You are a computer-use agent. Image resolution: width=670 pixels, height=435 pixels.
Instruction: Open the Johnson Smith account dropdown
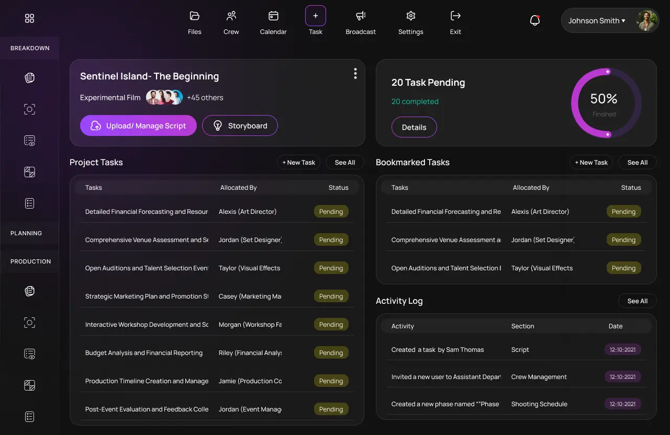[596, 20]
